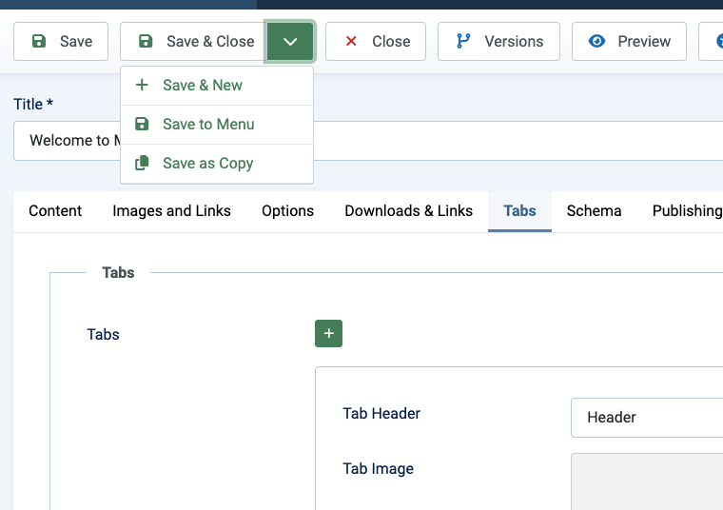
Task: Click the red X Close button
Action: coord(376,42)
